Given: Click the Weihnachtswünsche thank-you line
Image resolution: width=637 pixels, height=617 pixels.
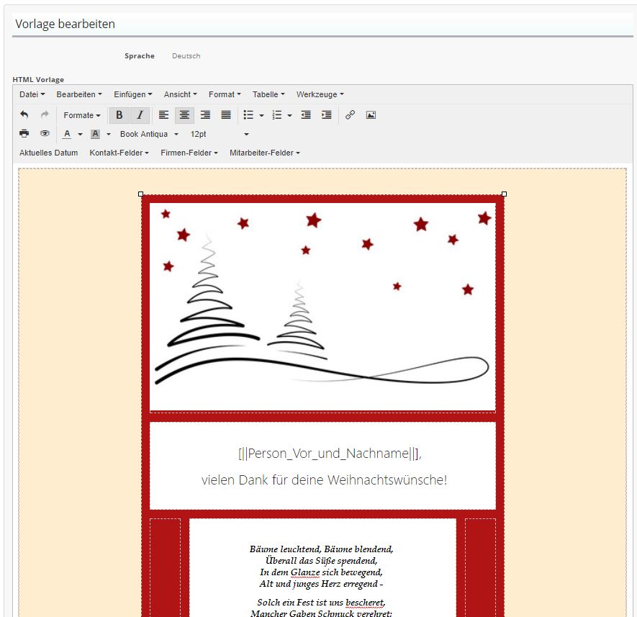Looking at the screenshot, I should [324, 480].
